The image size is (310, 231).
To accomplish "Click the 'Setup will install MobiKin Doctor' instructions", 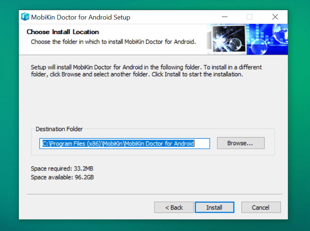I will tap(146, 71).
